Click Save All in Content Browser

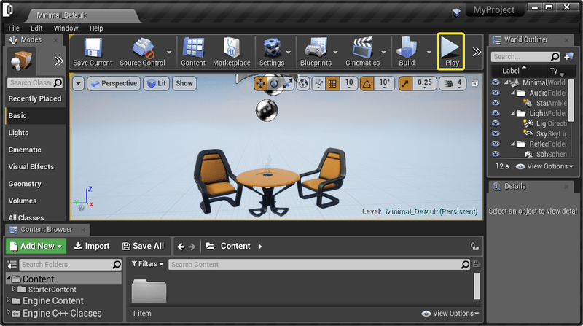[143, 246]
